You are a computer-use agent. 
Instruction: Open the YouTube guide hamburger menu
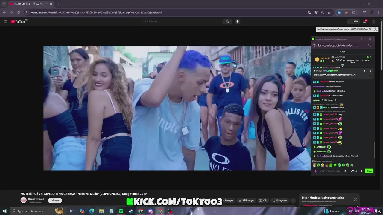pos(5,21)
